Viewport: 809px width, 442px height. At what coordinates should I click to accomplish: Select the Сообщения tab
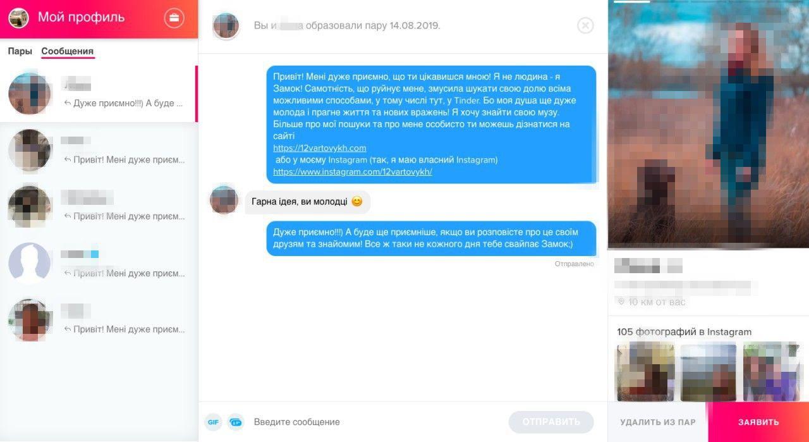tap(68, 51)
